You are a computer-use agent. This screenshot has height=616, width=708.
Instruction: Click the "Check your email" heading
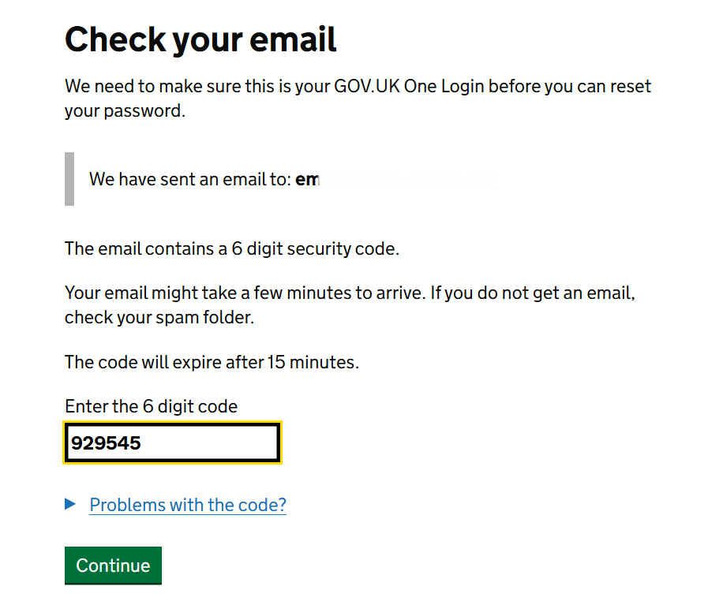(x=200, y=39)
